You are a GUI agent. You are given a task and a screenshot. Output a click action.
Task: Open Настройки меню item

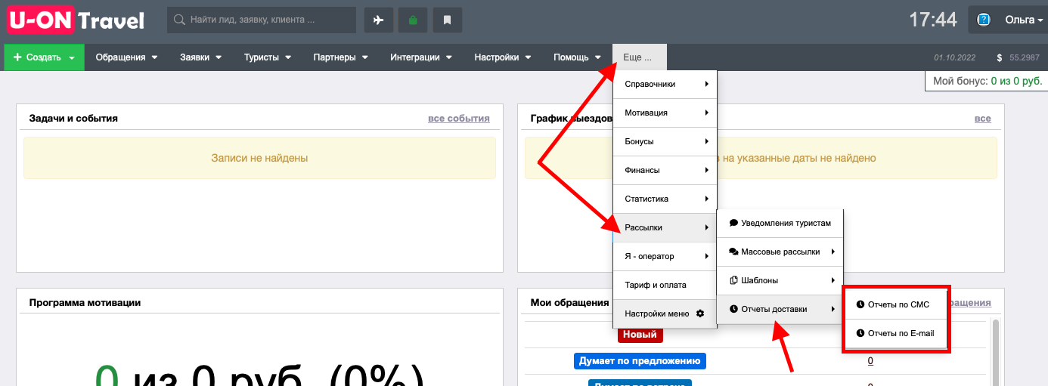coord(665,313)
